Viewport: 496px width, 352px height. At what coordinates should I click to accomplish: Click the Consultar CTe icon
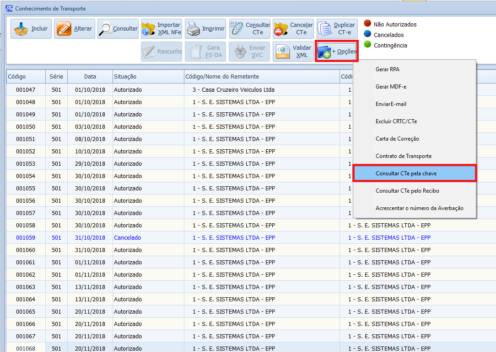237,29
